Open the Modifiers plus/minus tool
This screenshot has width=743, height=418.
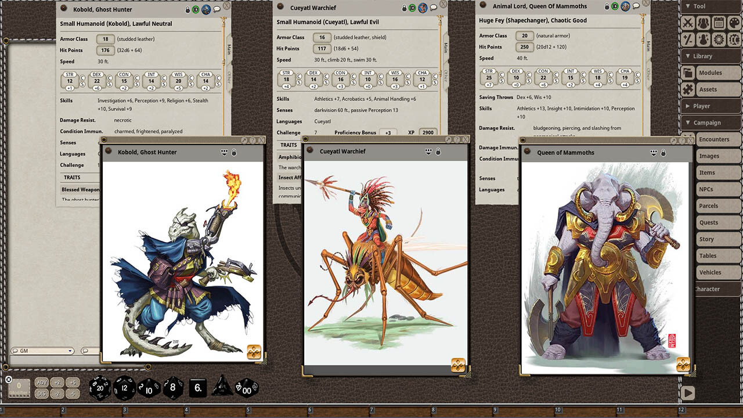pyautogui.click(x=687, y=39)
